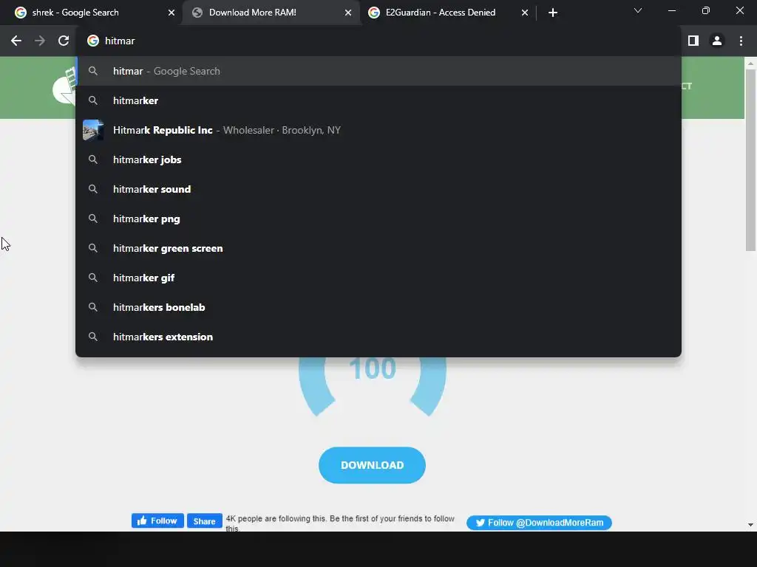Select the hitmarker suggestion

click(379, 100)
